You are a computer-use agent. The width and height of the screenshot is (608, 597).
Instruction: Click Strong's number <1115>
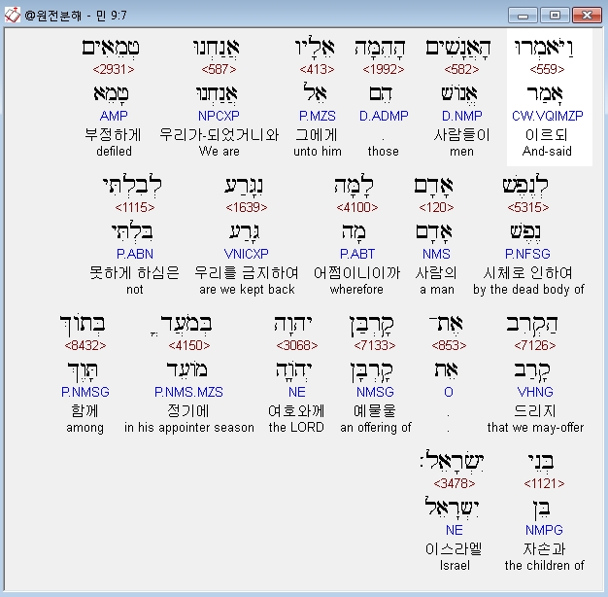pos(135,208)
